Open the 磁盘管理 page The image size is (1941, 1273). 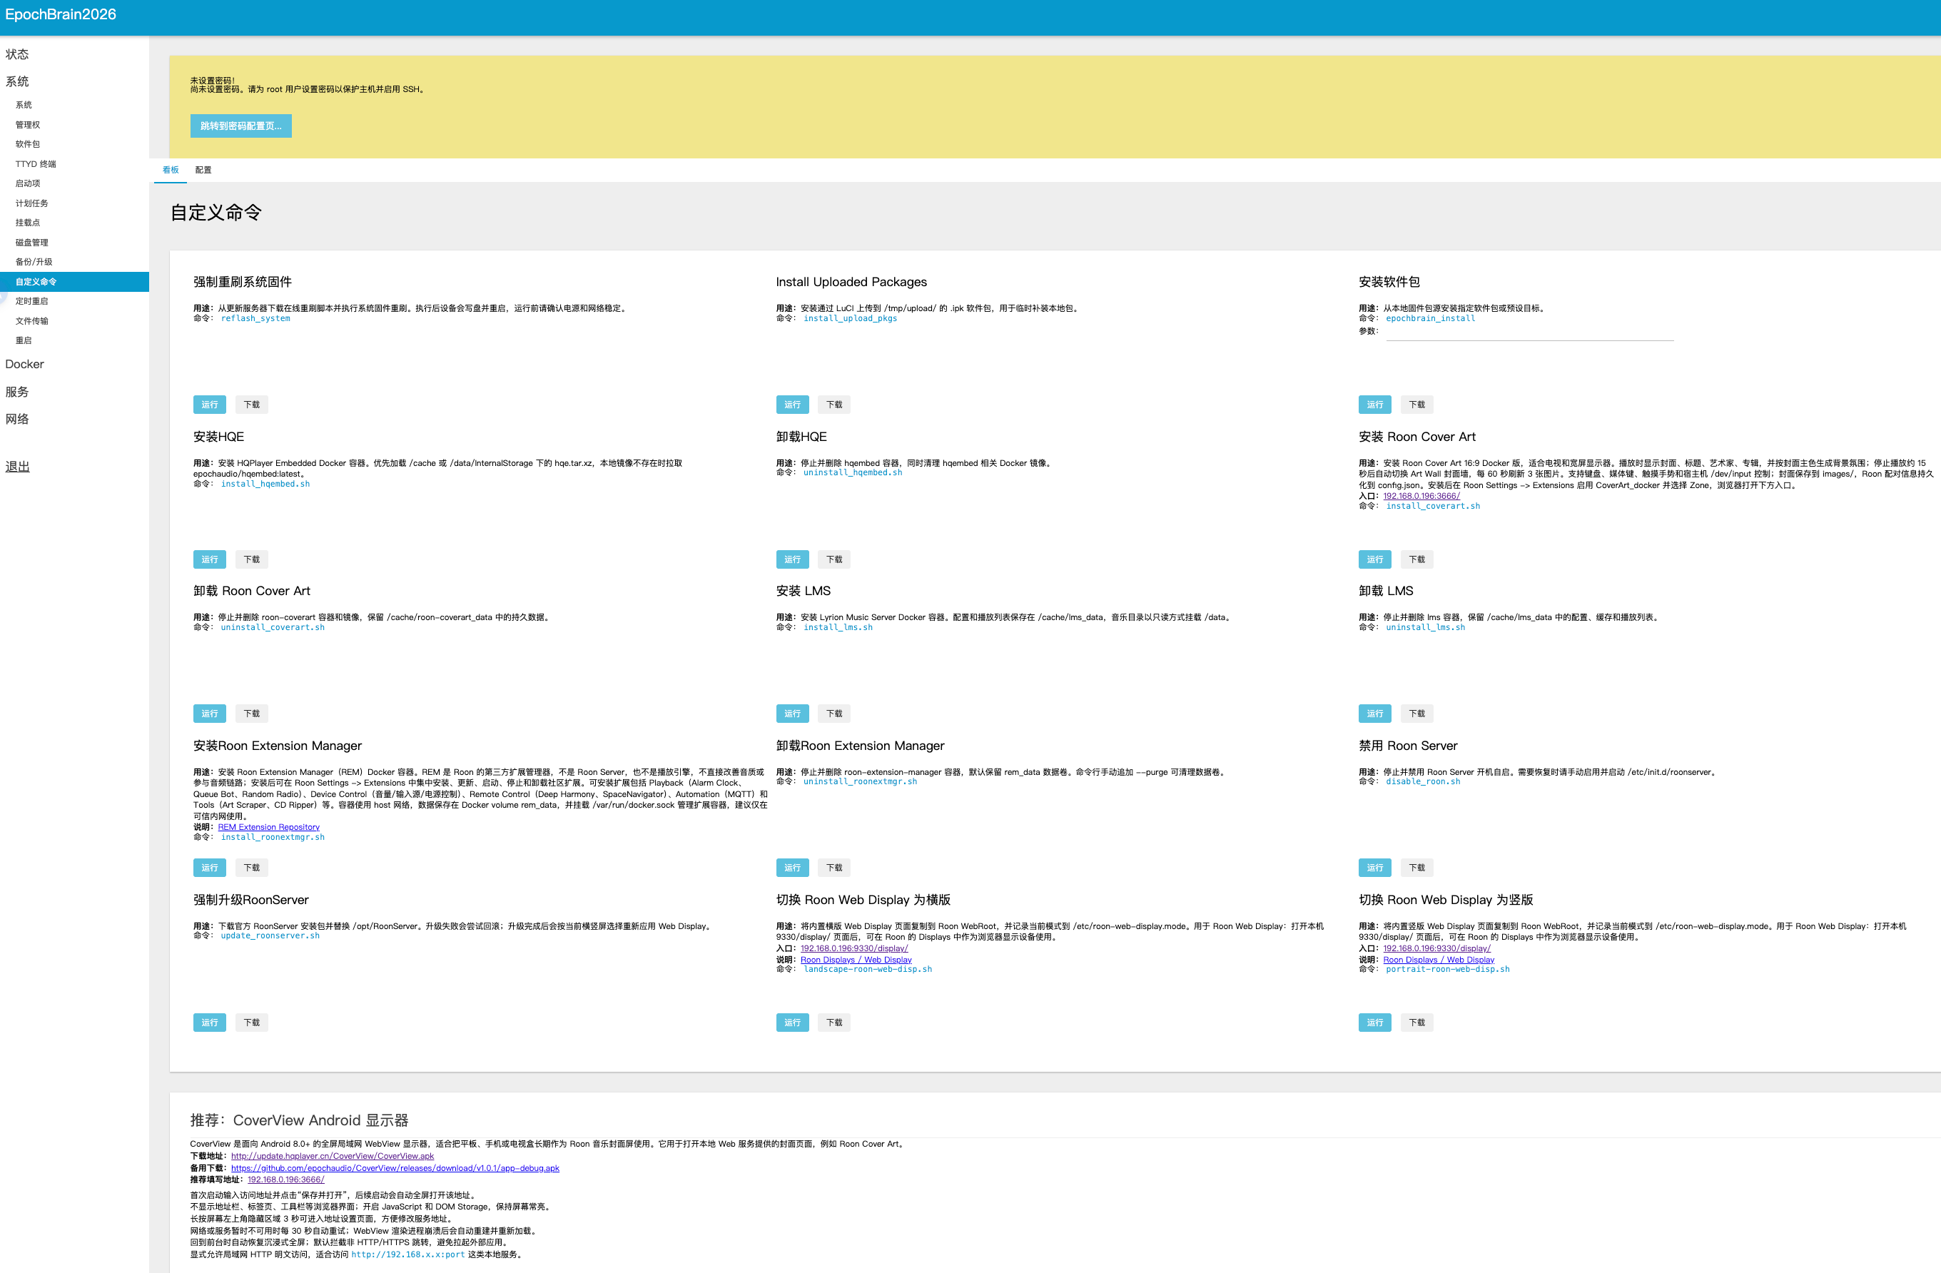[x=32, y=242]
